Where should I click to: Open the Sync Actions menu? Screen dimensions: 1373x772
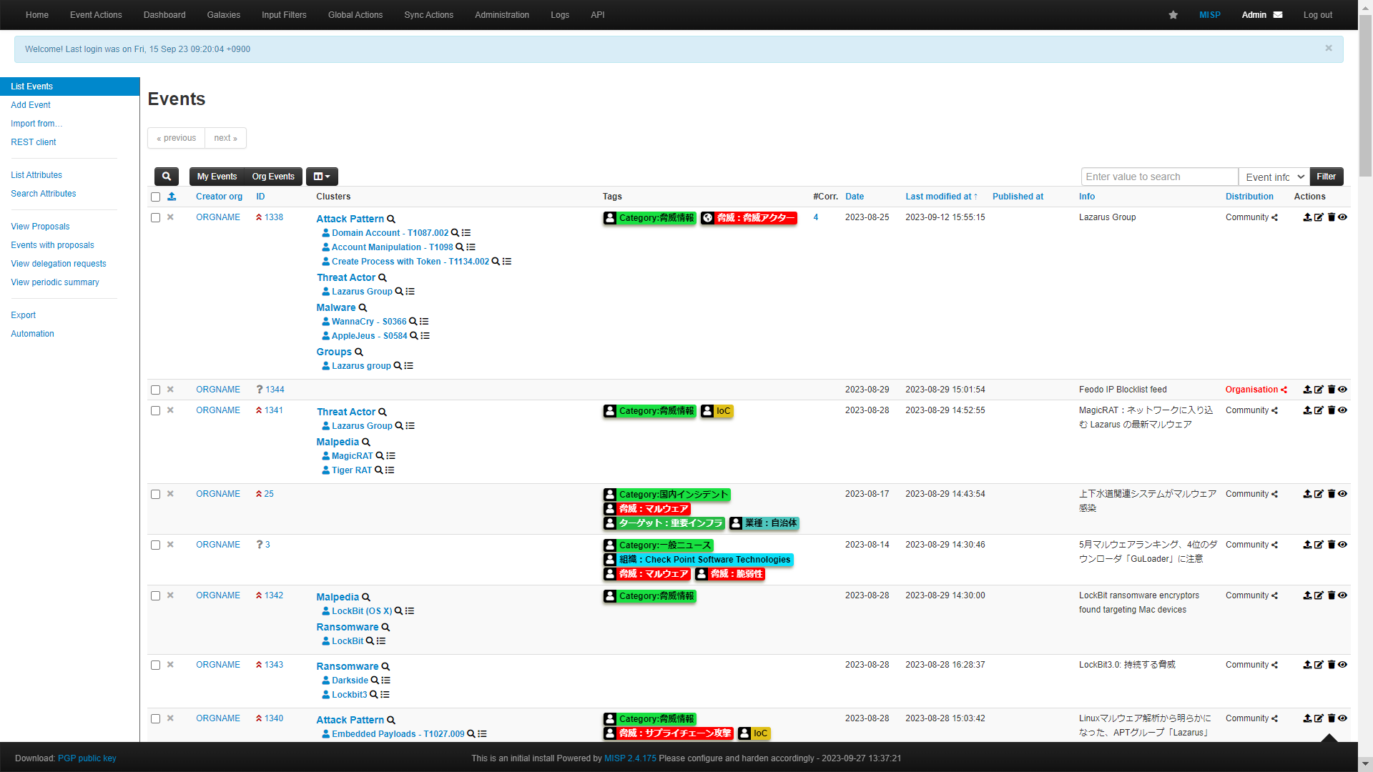(428, 15)
